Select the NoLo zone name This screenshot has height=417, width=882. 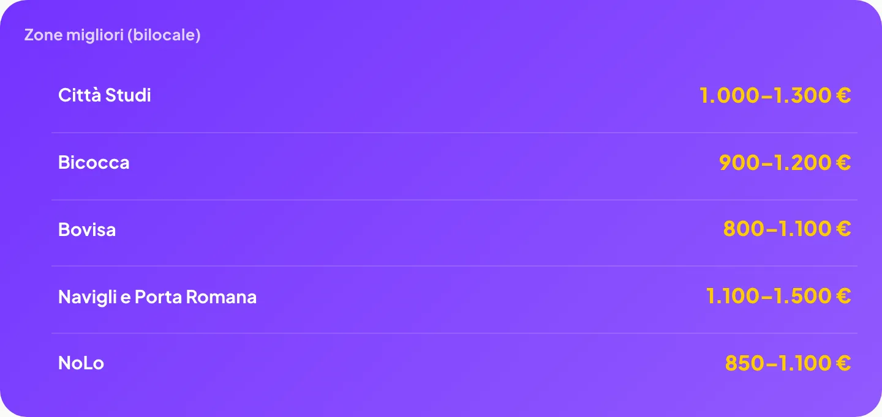click(81, 363)
